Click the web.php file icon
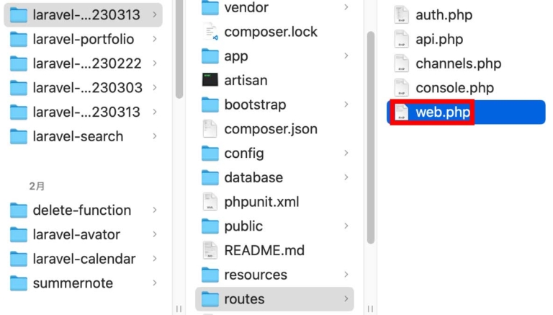This screenshot has height=315, width=553. pos(401,112)
